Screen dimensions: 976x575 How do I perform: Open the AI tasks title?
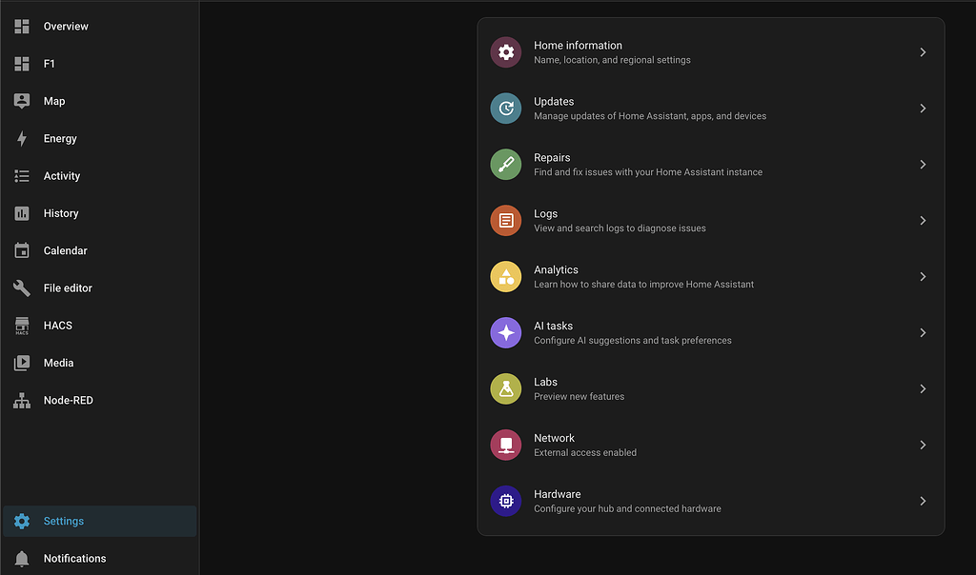[553, 326]
